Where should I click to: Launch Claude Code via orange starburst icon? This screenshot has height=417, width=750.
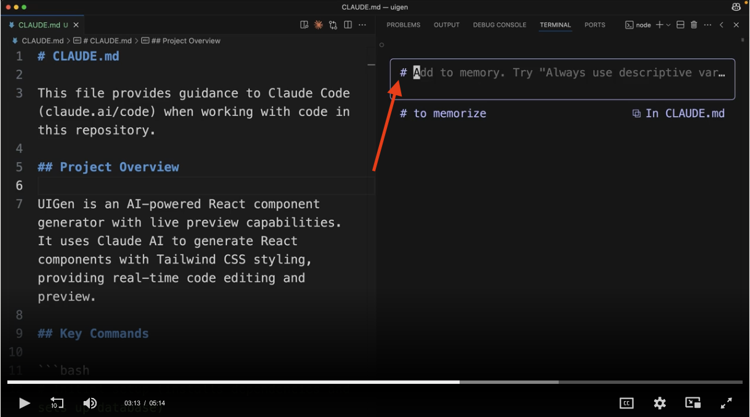click(x=319, y=25)
